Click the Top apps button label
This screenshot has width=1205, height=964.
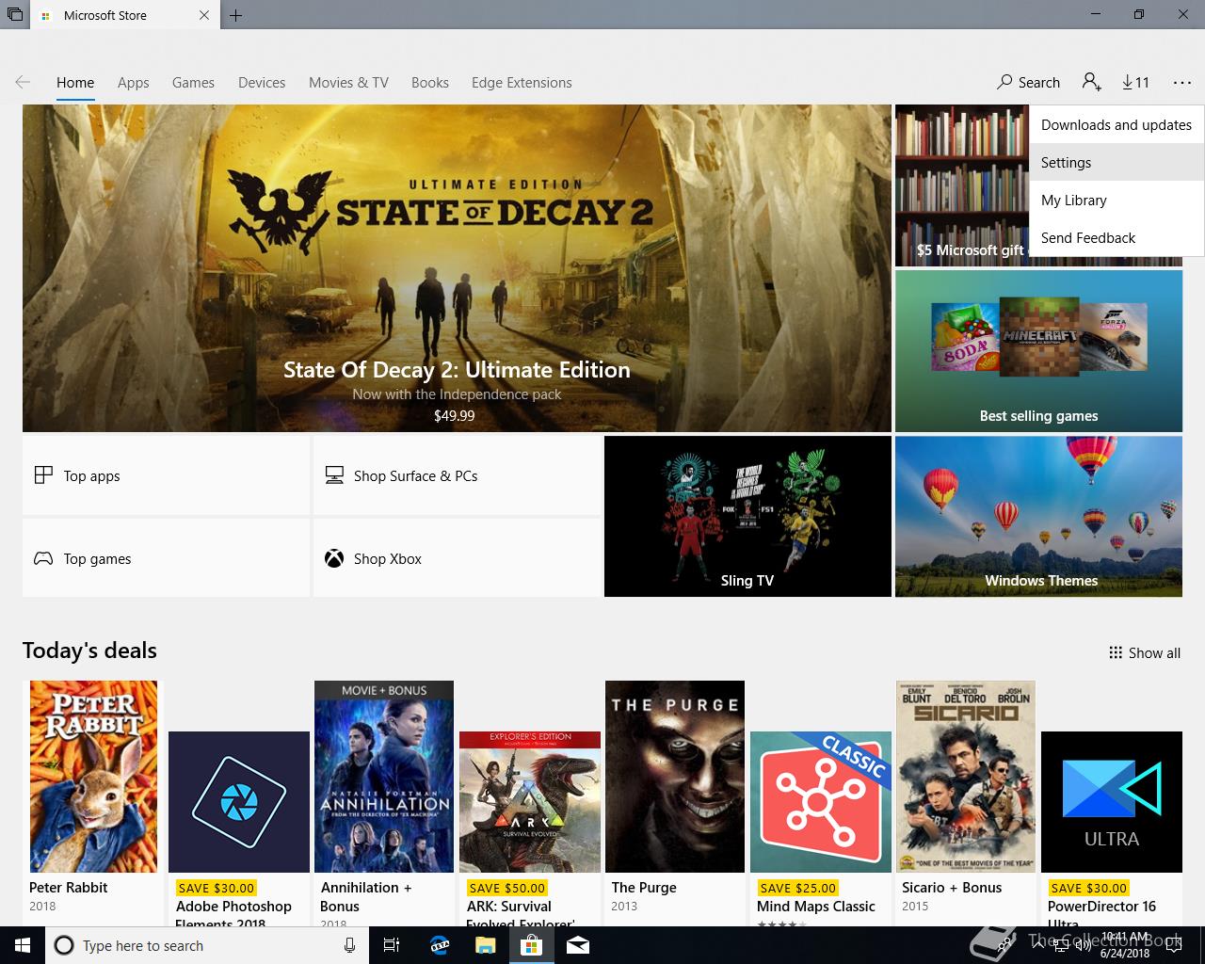(x=92, y=475)
